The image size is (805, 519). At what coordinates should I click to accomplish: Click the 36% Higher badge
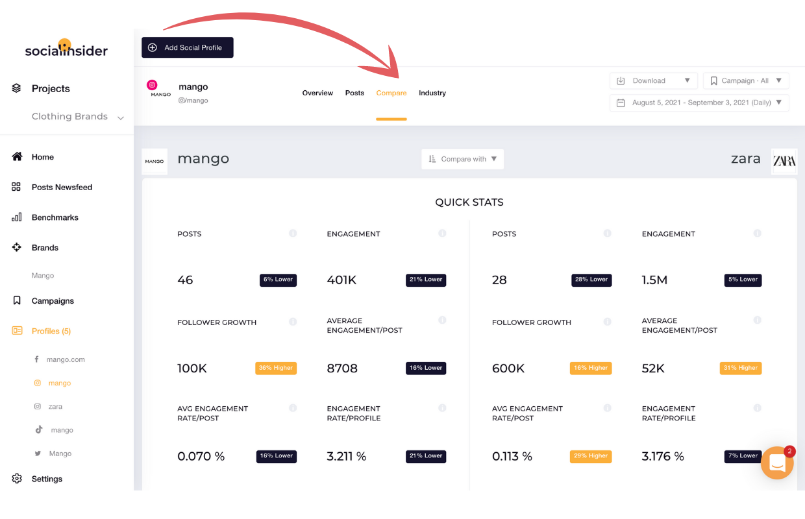(x=276, y=368)
